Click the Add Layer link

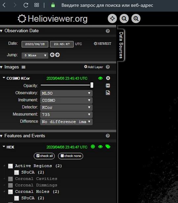(94, 67)
